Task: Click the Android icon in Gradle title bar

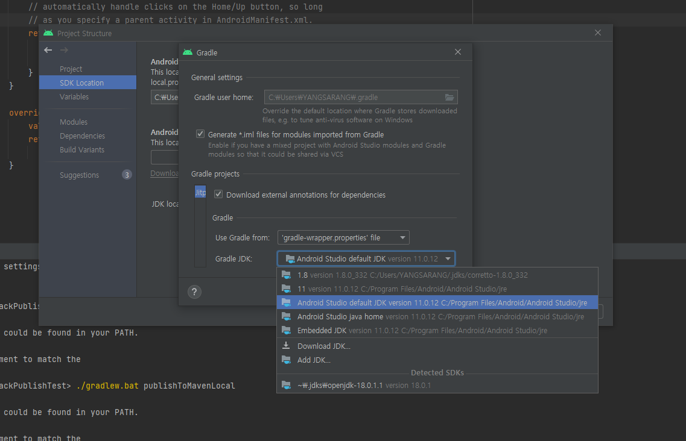Action: (188, 52)
